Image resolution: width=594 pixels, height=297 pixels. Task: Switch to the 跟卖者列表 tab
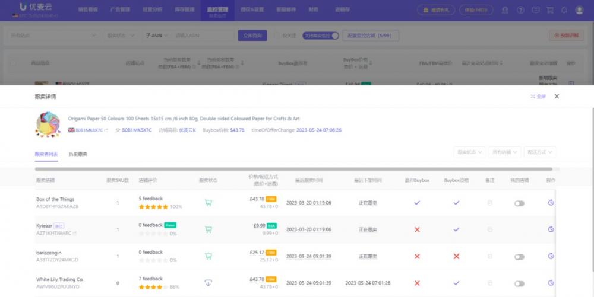tap(46, 154)
